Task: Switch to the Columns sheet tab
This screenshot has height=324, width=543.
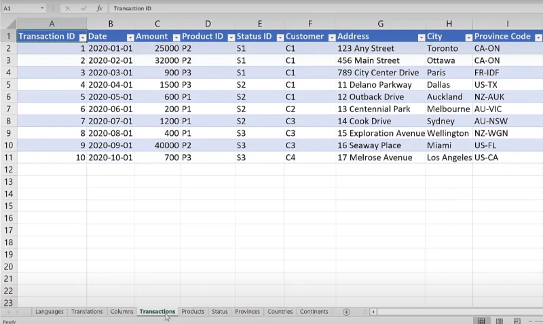Action: (121, 312)
